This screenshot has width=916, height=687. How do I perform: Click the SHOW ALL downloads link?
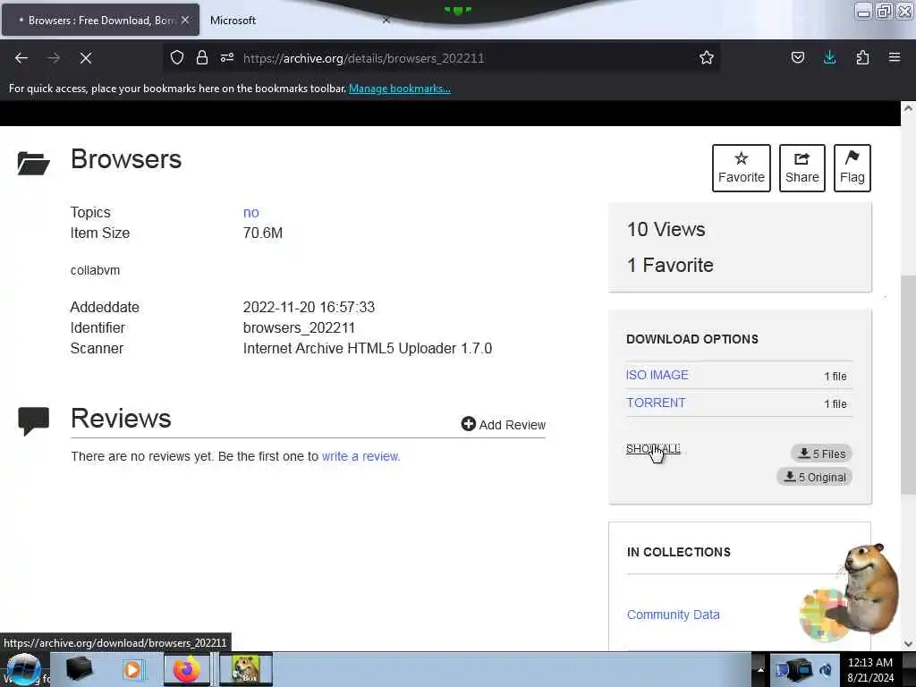pyautogui.click(x=653, y=449)
